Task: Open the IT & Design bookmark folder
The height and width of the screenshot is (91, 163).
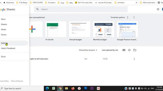Action: (22, 3)
